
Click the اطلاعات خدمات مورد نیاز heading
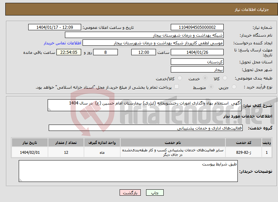coord(248,116)
